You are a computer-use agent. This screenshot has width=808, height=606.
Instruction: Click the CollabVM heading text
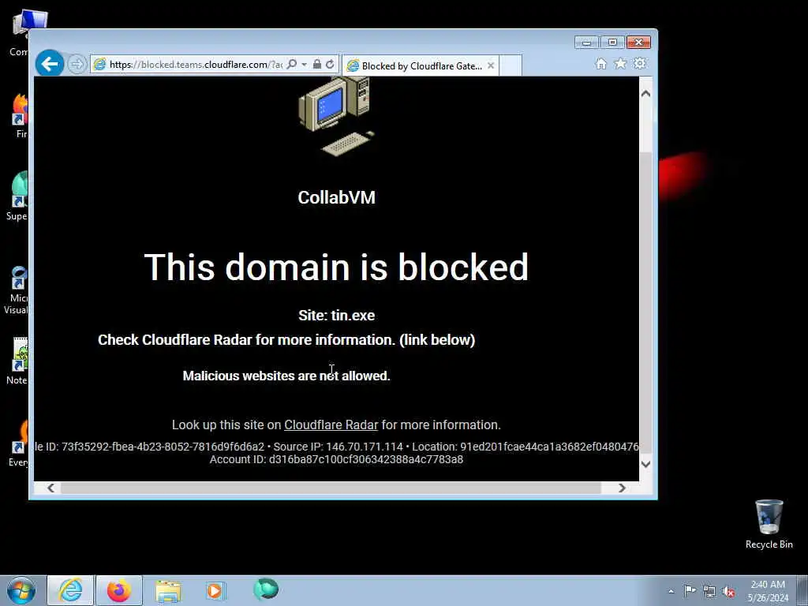336,197
